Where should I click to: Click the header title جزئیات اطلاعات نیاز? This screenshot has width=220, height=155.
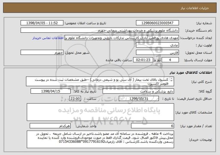195,8
